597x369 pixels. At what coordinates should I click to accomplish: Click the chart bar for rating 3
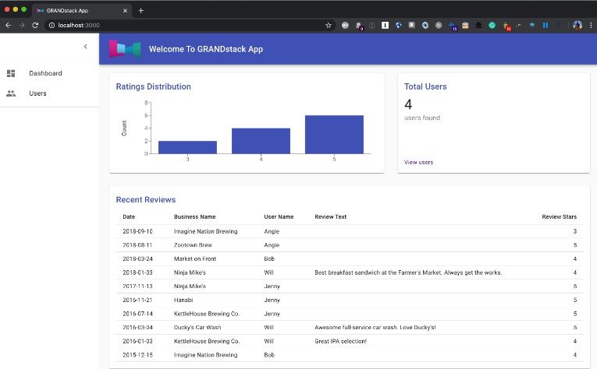click(187, 147)
